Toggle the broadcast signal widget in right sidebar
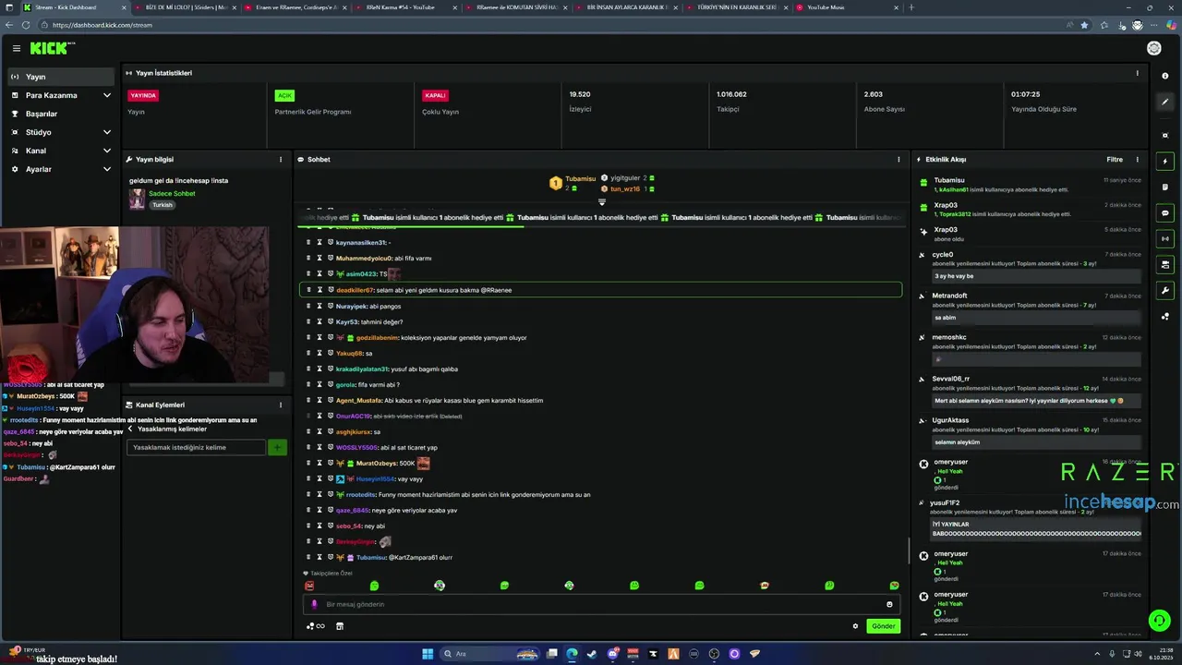 [x=1165, y=239]
